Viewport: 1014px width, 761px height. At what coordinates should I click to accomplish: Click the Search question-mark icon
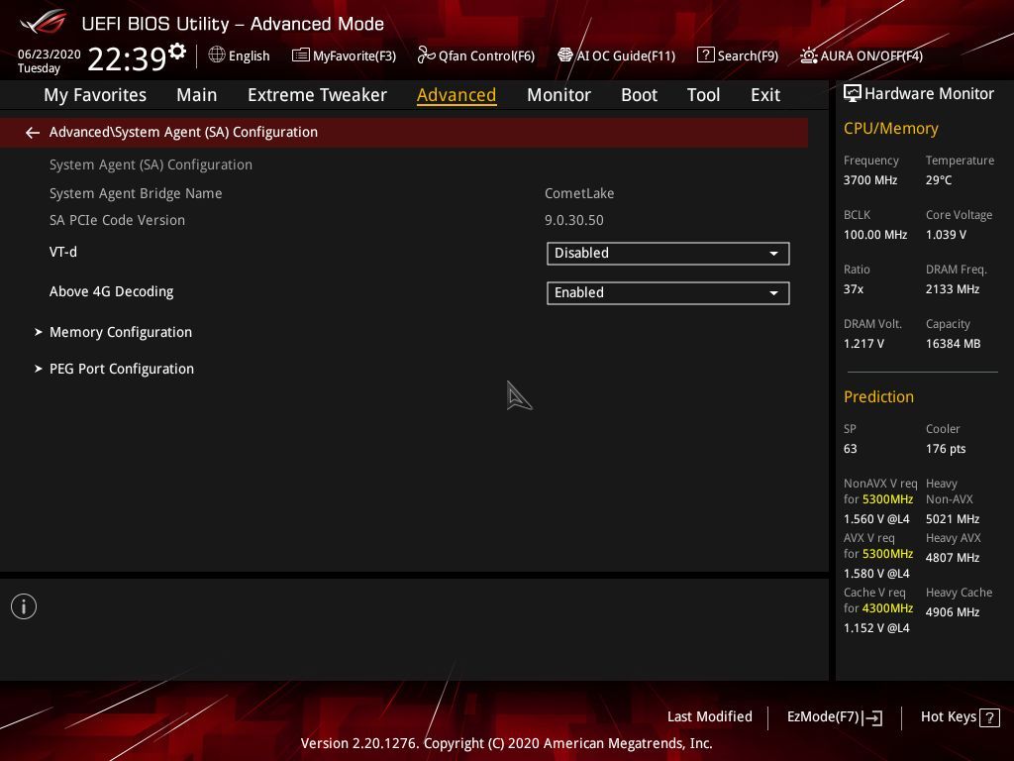[705, 55]
